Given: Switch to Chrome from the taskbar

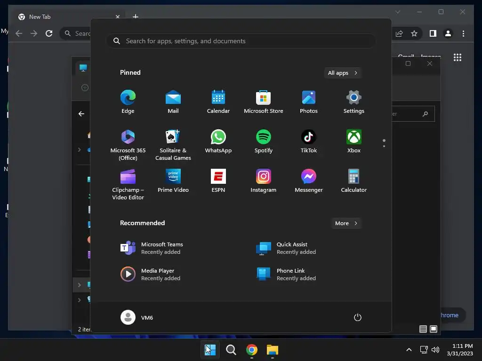Looking at the screenshot, I should [x=252, y=350].
